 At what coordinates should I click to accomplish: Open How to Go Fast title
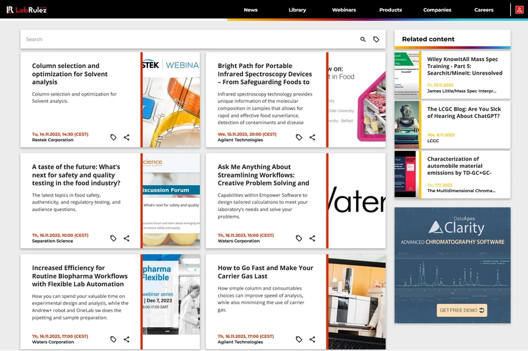click(266, 272)
